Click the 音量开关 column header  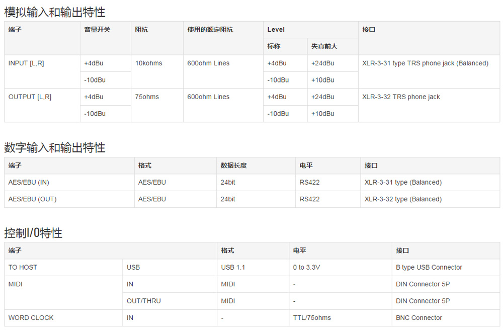[97, 30]
